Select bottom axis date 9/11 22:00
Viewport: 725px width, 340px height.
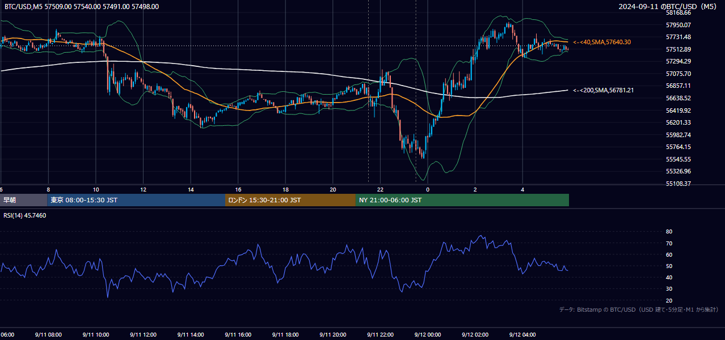pyautogui.click(x=380, y=335)
